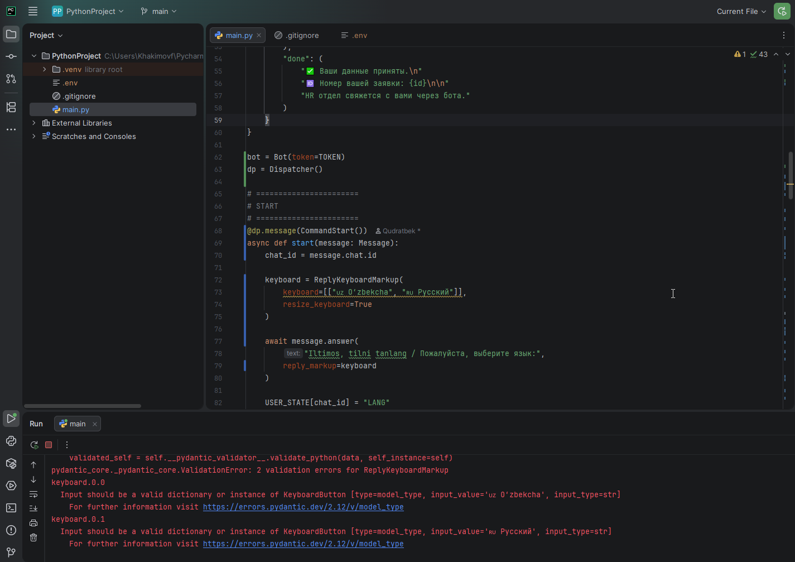Open the main branch dropdown

tap(159, 11)
